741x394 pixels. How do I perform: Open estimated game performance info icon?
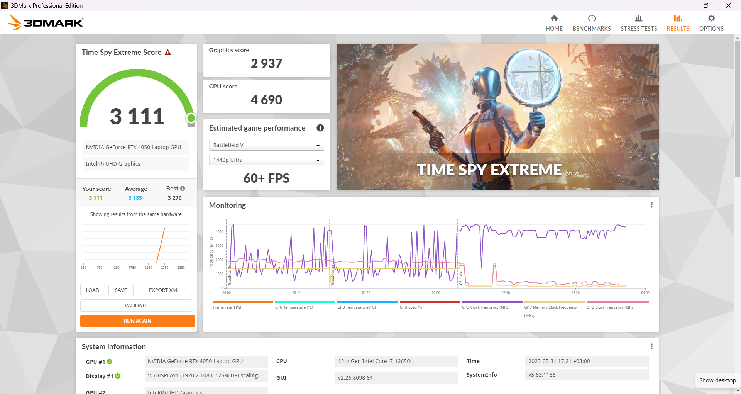pyautogui.click(x=320, y=128)
